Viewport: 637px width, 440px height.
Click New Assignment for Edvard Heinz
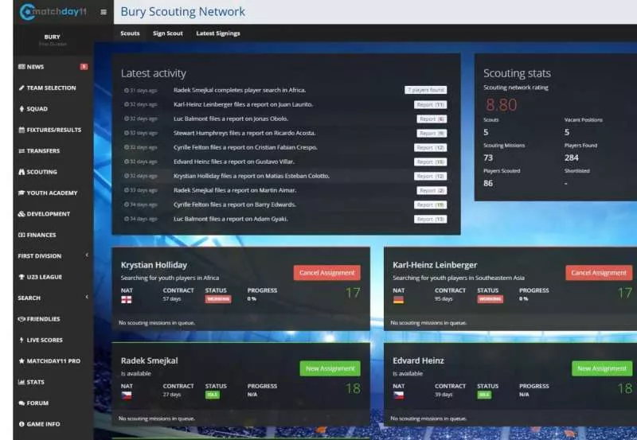[x=601, y=368]
